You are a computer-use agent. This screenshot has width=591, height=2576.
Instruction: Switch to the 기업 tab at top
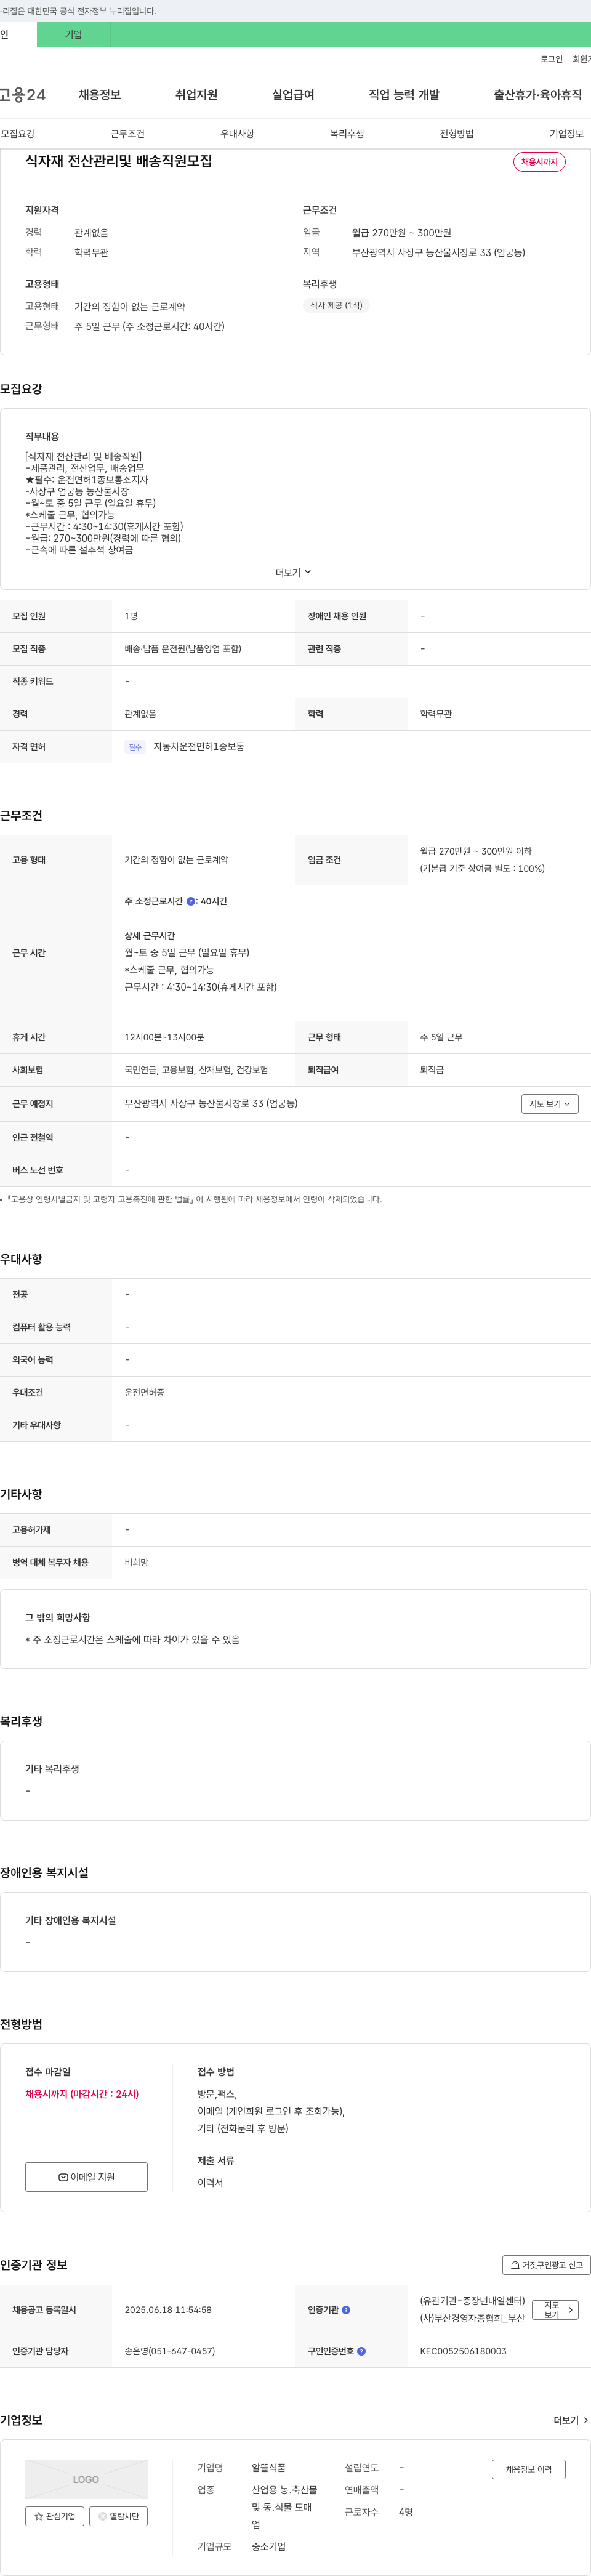click(x=73, y=34)
